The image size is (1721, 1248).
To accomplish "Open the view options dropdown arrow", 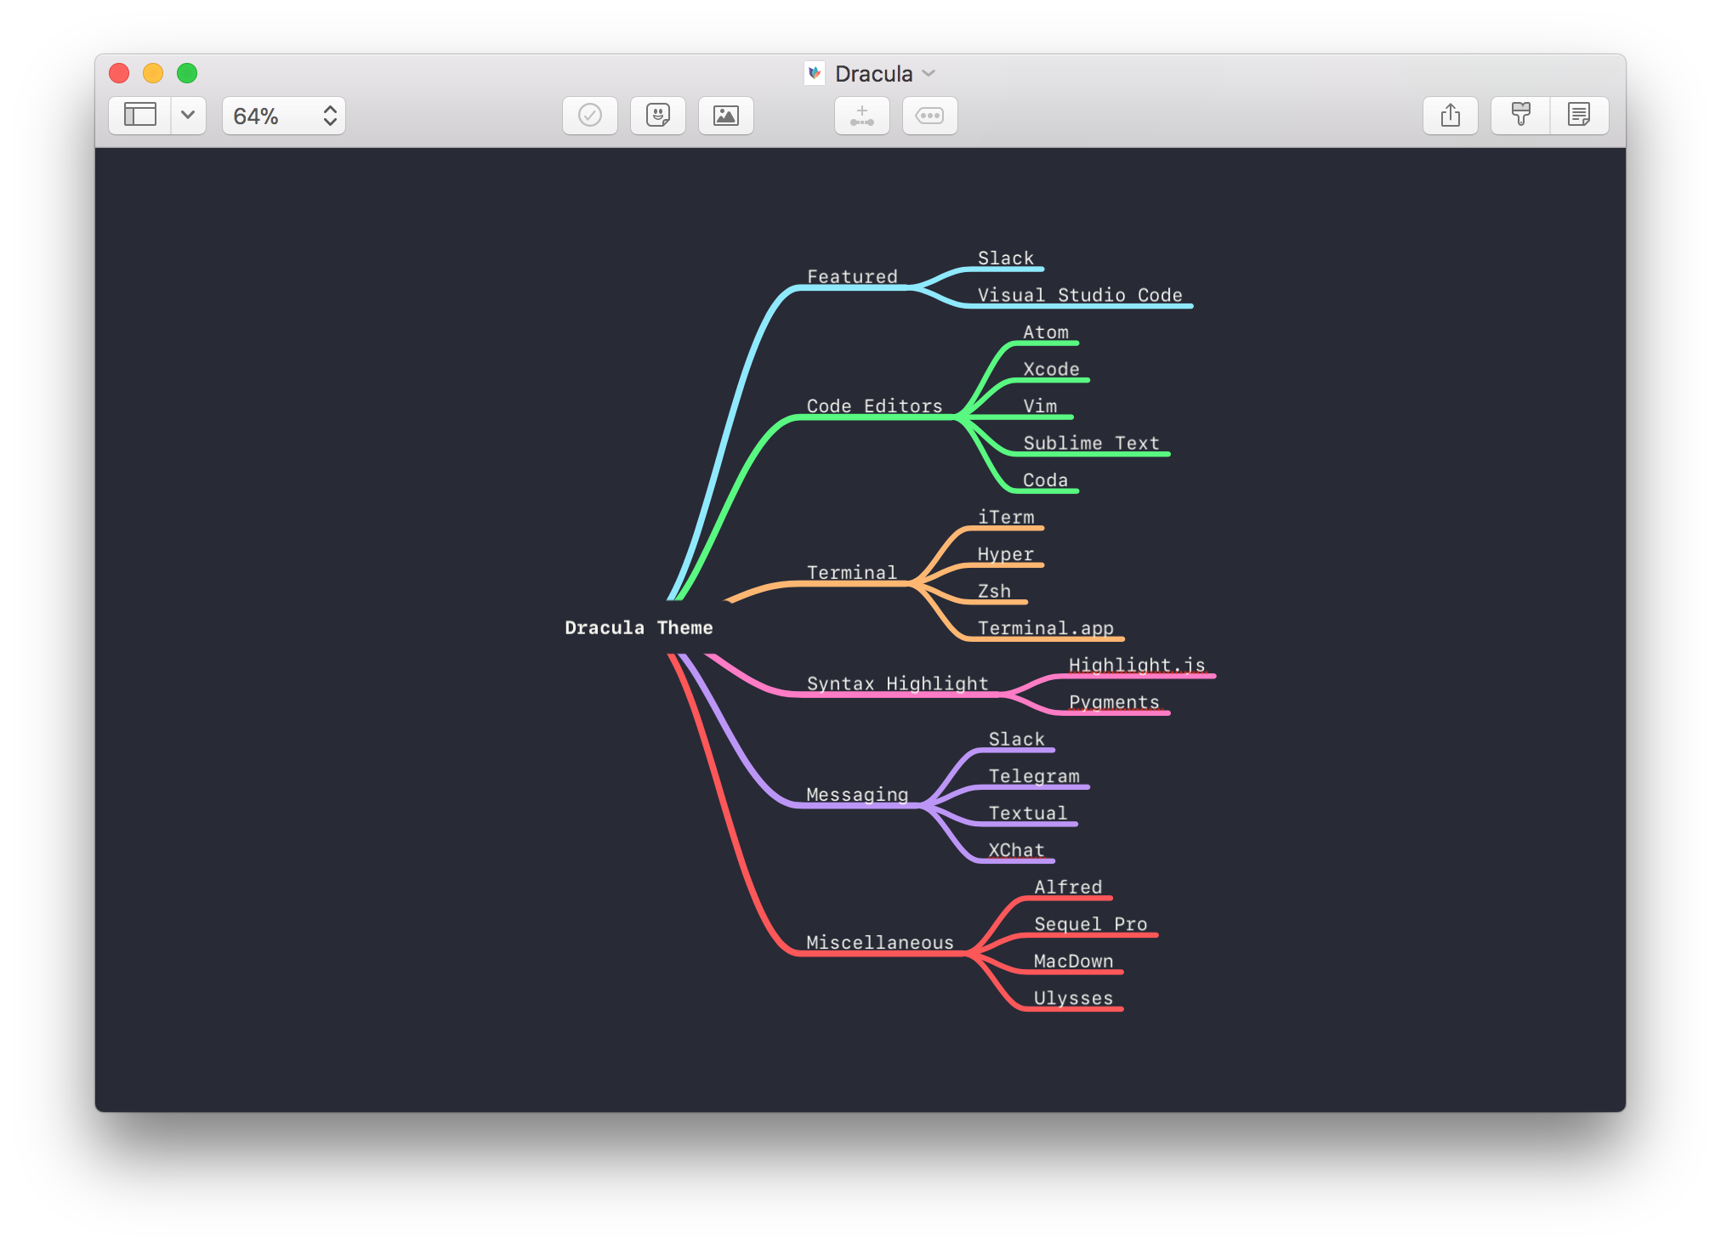I will pyautogui.click(x=188, y=115).
